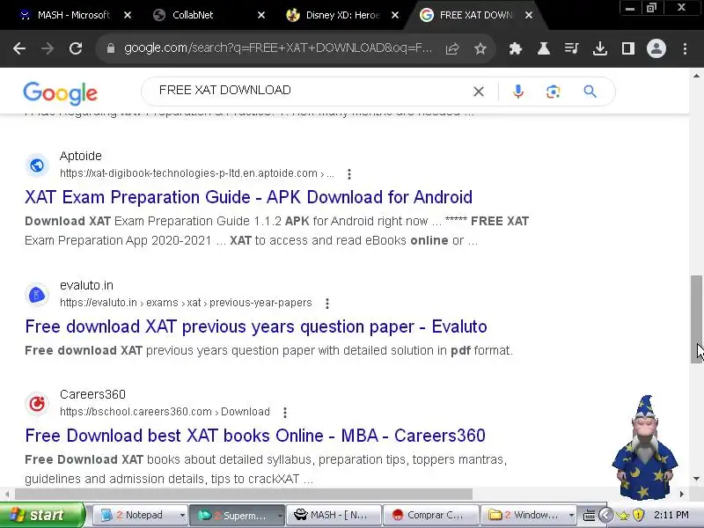Screen dimensions: 704x528
Task: Open the Chrome Labs flask icon
Action: pos(544,48)
